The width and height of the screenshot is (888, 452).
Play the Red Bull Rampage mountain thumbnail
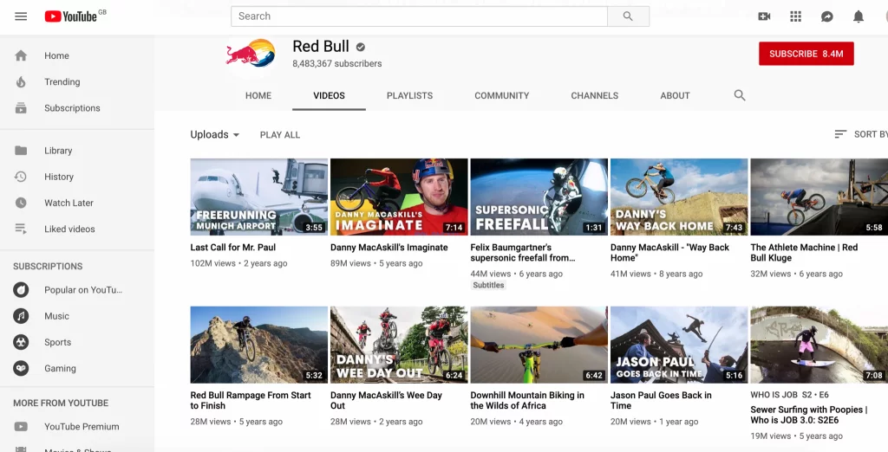tap(258, 345)
